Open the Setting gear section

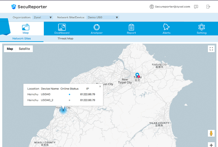pyautogui.click(x=201, y=29)
